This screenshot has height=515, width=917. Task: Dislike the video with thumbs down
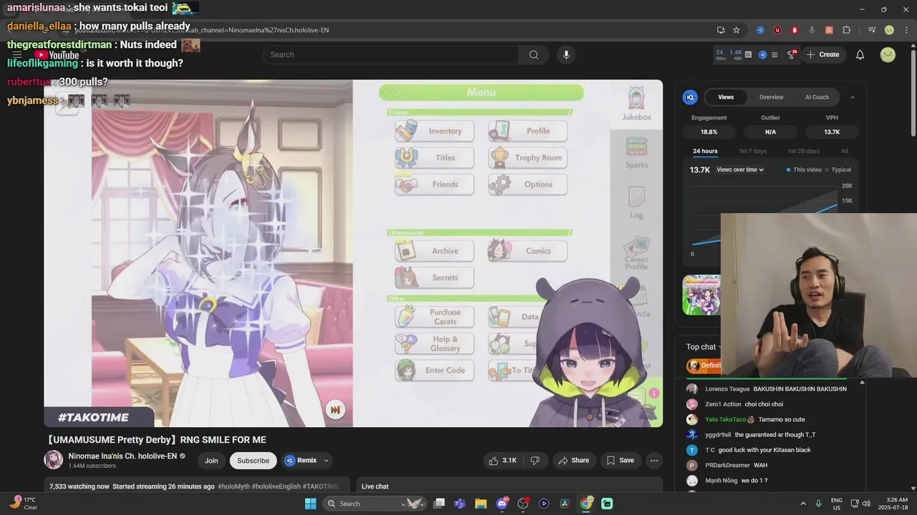click(x=535, y=461)
